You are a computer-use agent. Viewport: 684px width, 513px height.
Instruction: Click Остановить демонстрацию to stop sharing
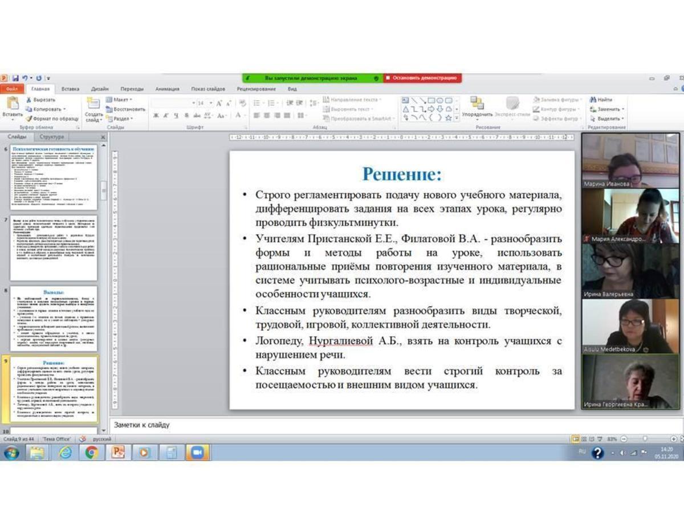click(x=422, y=78)
